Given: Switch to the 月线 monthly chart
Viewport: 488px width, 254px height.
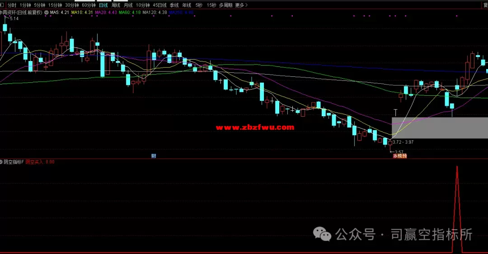Looking at the screenshot, I should click(x=128, y=5).
